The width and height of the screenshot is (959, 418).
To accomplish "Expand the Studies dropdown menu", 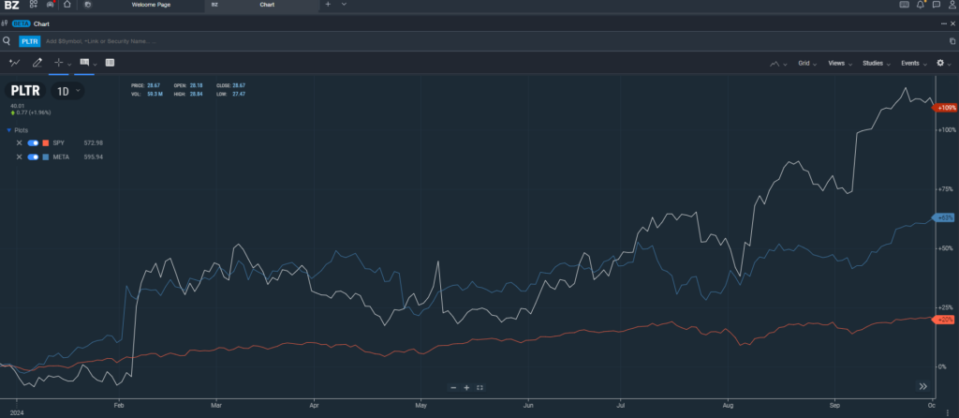I will (x=875, y=63).
